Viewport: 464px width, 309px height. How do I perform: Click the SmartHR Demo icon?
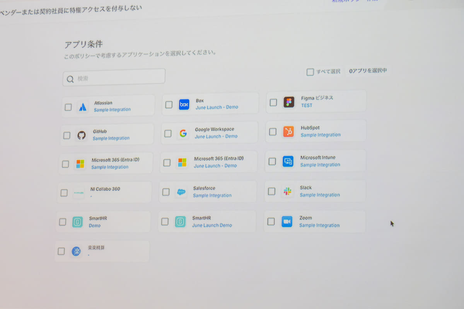(77, 222)
